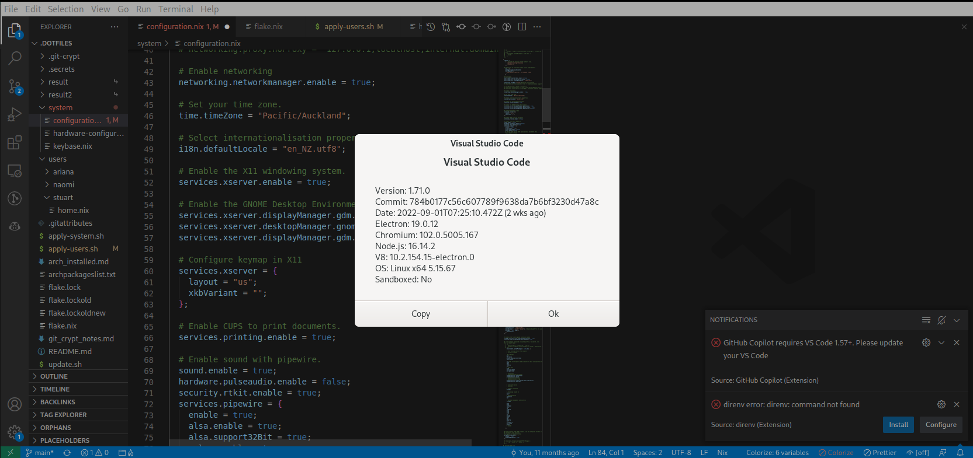973x458 pixels.
Task: Open the Explorer view in activity bar
Action: coord(15,30)
